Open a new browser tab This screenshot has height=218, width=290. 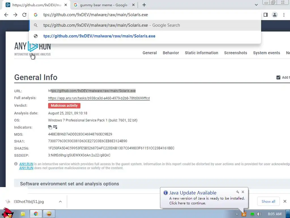point(144,5)
